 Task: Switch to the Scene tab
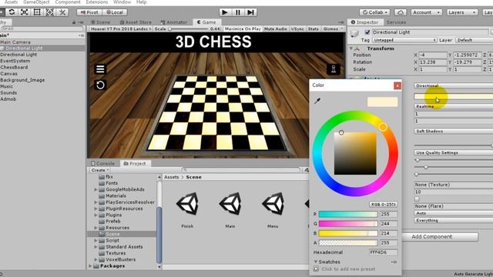tap(101, 22)
